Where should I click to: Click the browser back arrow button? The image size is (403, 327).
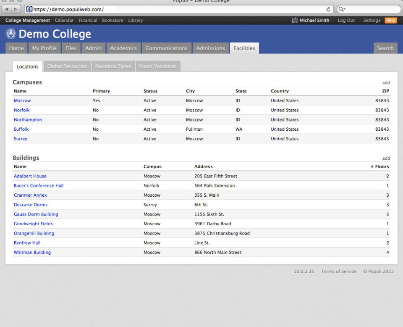pos(7,9)
